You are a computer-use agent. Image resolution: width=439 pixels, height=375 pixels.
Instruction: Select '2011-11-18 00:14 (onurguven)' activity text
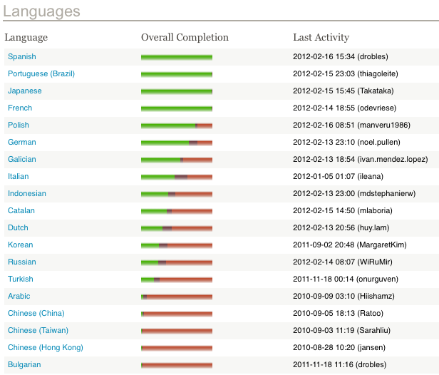tap(346, 279)
